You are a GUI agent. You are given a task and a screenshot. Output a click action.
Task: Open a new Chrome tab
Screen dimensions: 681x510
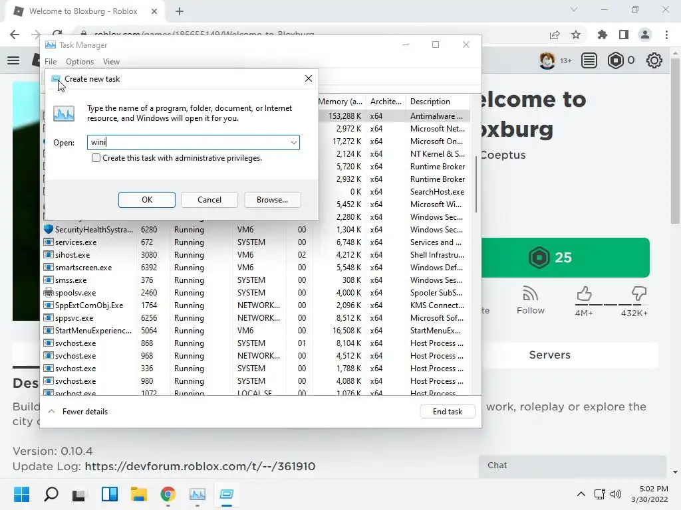click(x=180, y=11)
